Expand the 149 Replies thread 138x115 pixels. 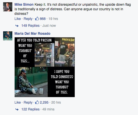click(x=30, y=26)
